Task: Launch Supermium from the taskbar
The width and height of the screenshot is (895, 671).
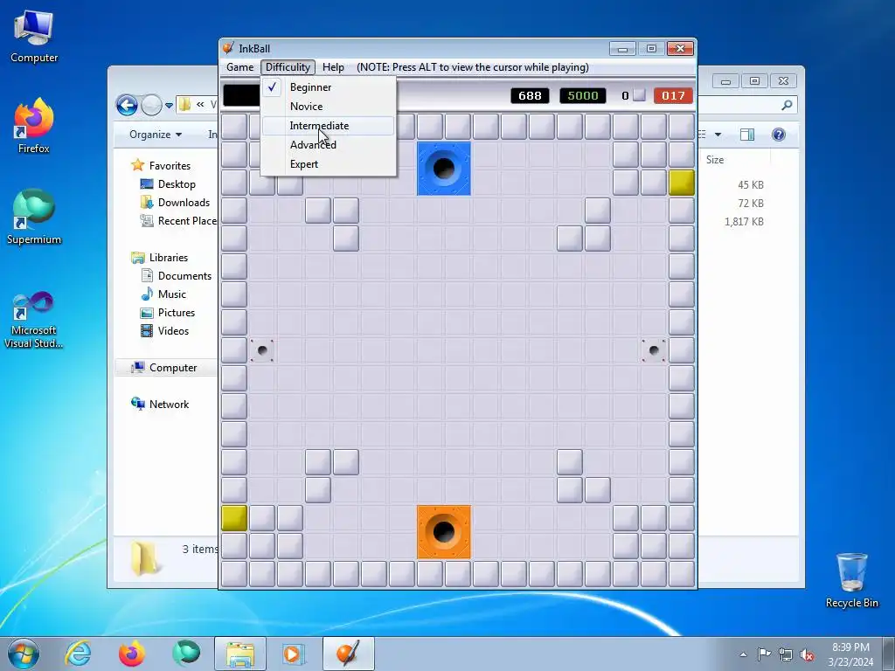Action: point(186,654)
